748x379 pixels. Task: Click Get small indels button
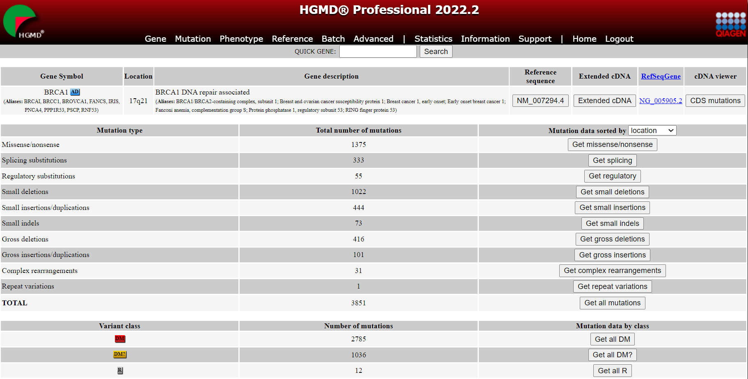pyautogui.click(x=612, y=223)
